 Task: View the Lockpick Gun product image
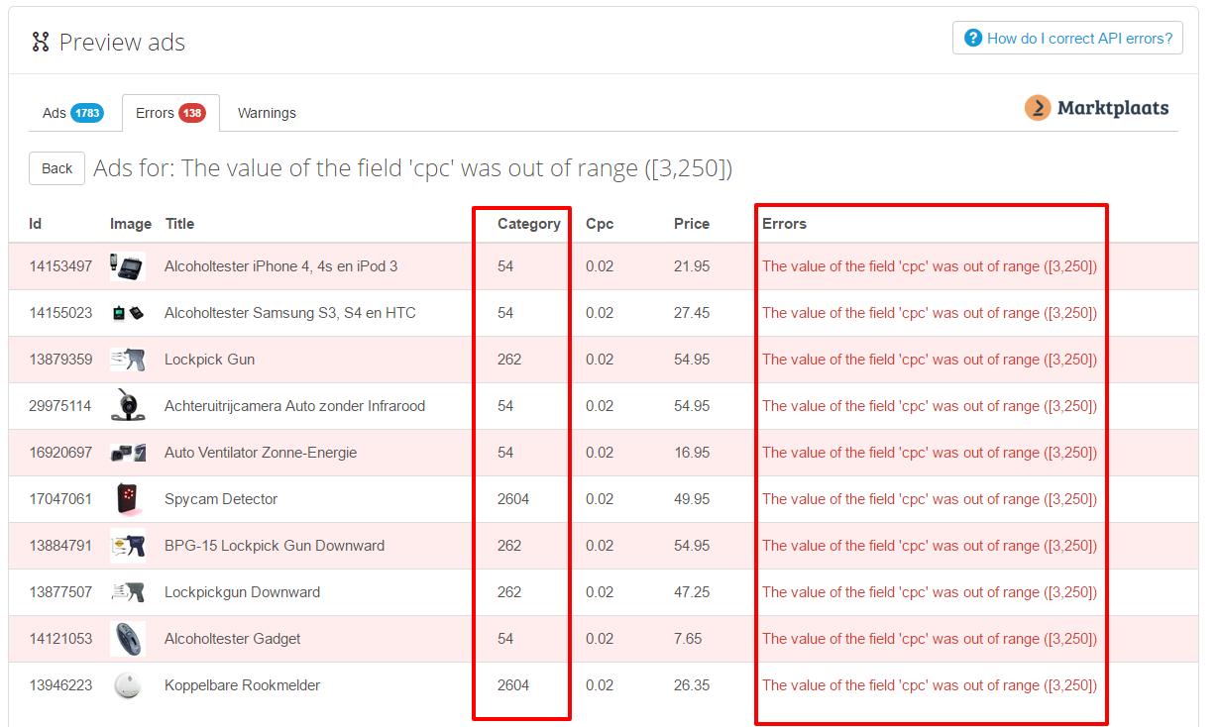tap(128, 360)
